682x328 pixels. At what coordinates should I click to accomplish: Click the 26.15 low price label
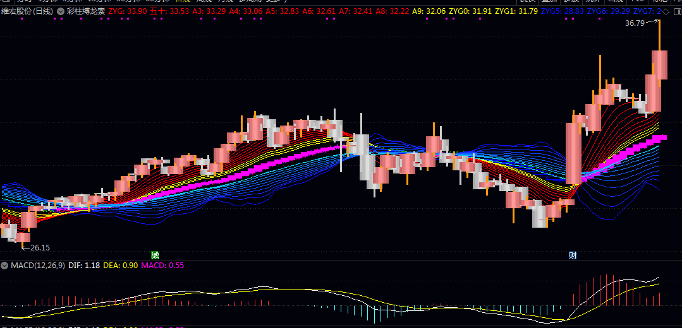(x=40, y=248)
